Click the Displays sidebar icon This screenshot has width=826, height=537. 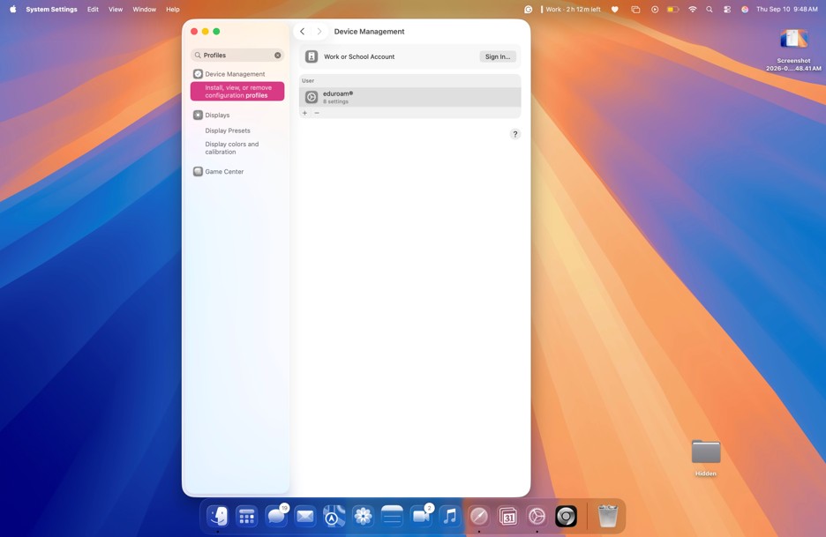coord(198,115)
